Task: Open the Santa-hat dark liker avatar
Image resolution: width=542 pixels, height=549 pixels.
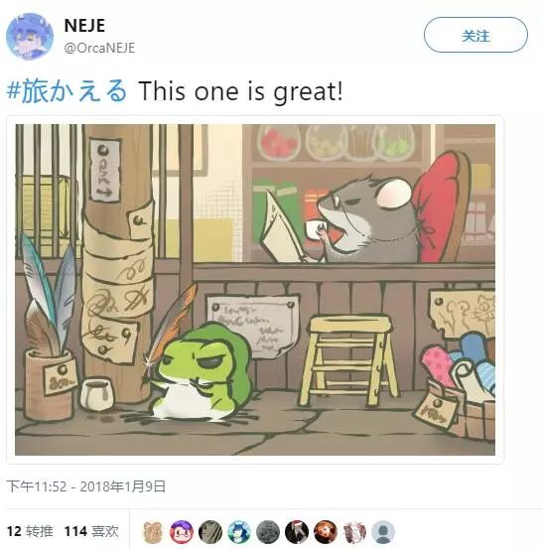Action: point(297,532)
